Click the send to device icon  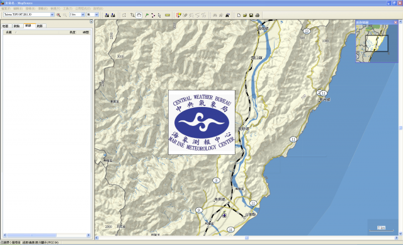point(107,15)
